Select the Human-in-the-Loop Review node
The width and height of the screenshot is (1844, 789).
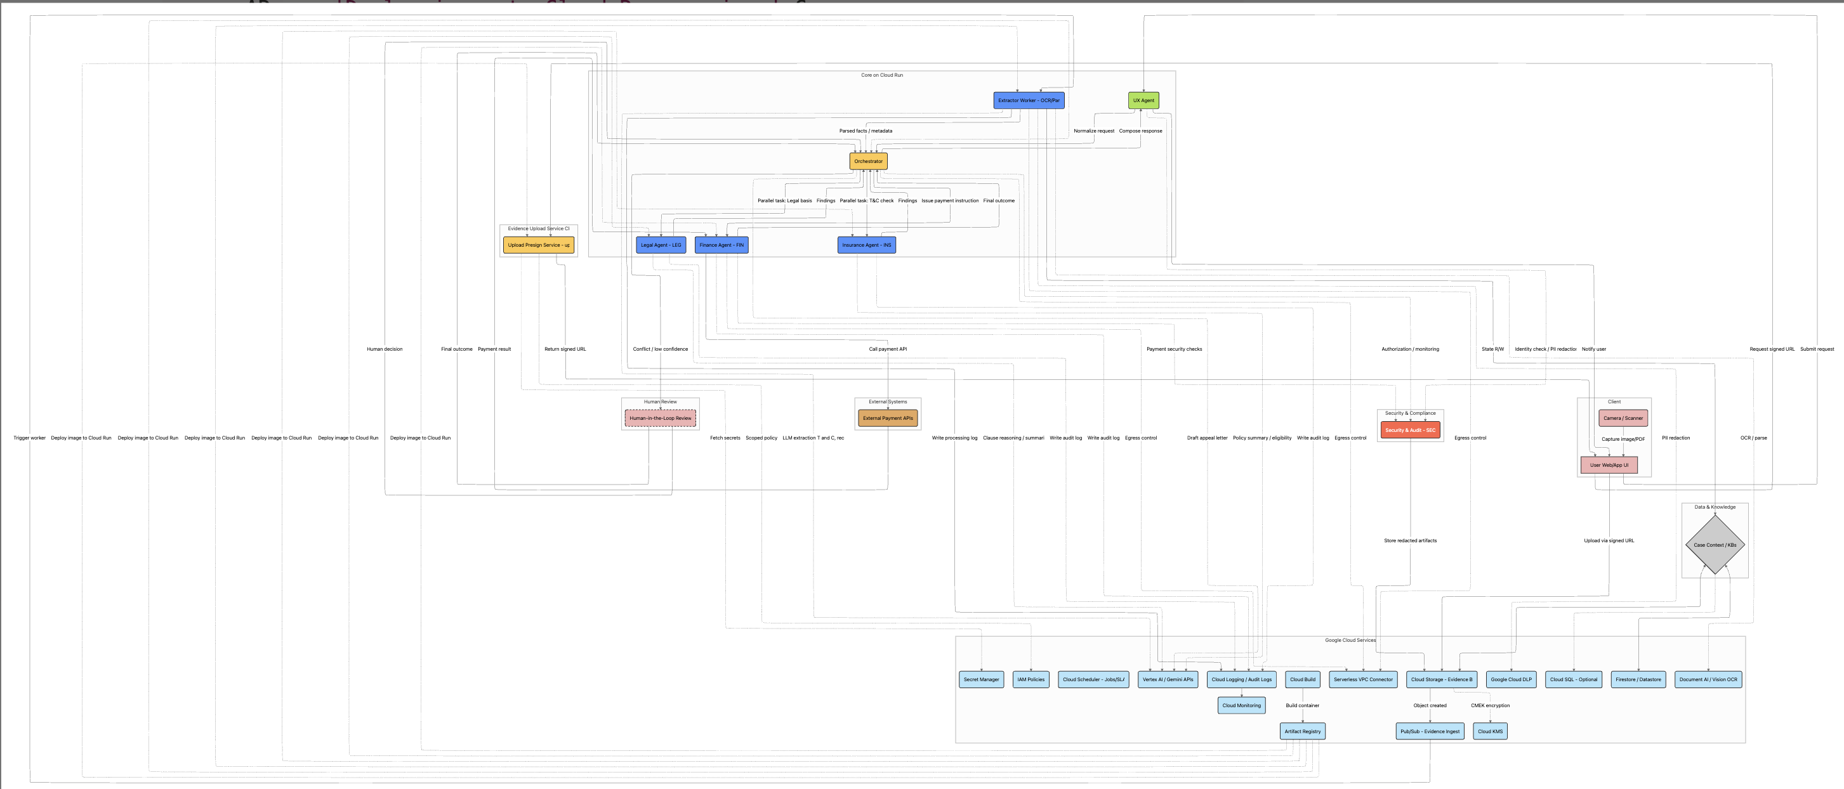pos(660,418)
